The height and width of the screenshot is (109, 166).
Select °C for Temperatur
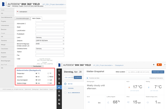coord(36,73)
